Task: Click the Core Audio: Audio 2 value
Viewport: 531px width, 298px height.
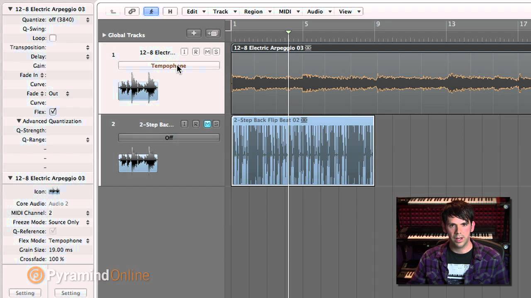Action: 58,204
